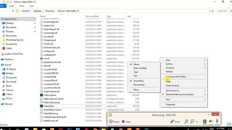Click AppData in the breadcrumb path
Viewport: 232px width, 130px height.
tap(37, 11)
